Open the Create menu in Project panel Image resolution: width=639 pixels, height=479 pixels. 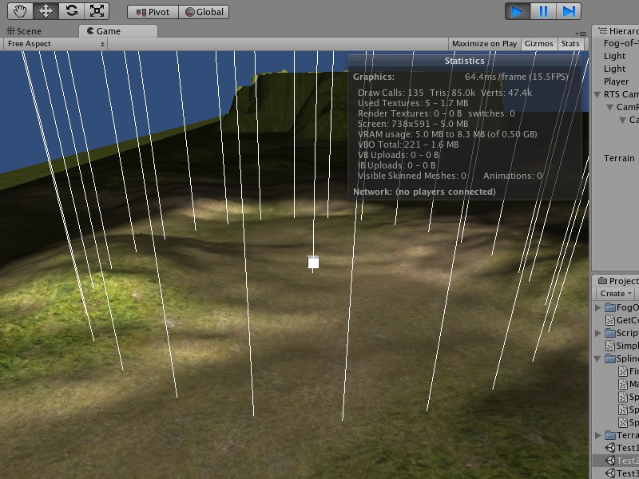(613, 293)
